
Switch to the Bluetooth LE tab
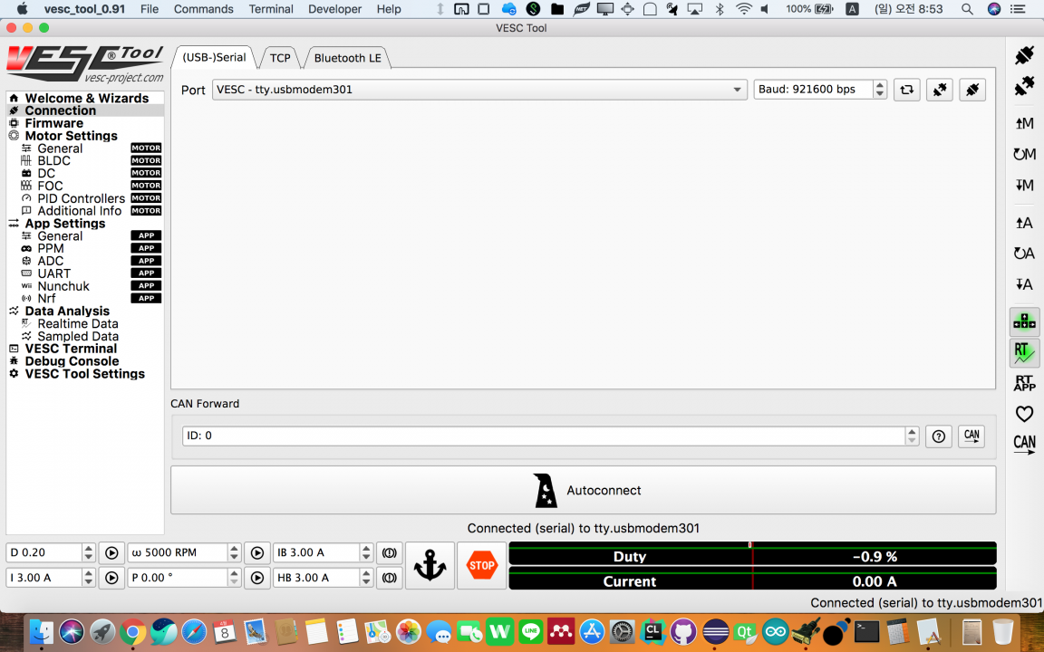(348, 58)
